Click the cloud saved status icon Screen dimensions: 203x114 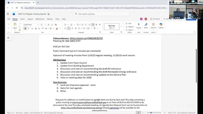[x=48, y=14]
